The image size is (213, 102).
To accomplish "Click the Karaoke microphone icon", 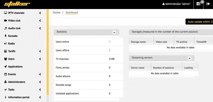I will pos(6,36).
